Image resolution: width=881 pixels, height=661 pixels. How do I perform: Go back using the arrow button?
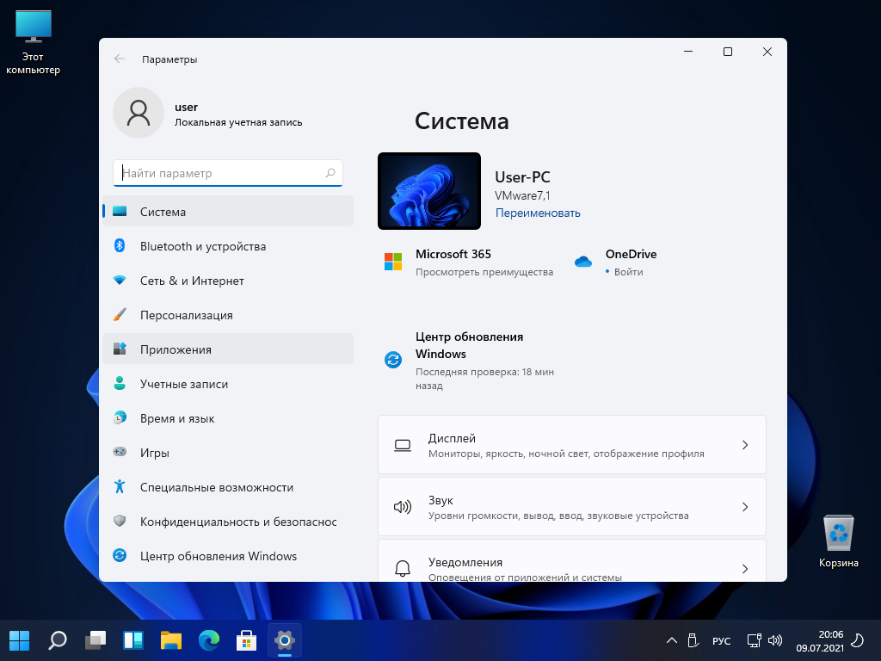coord(120,59)
